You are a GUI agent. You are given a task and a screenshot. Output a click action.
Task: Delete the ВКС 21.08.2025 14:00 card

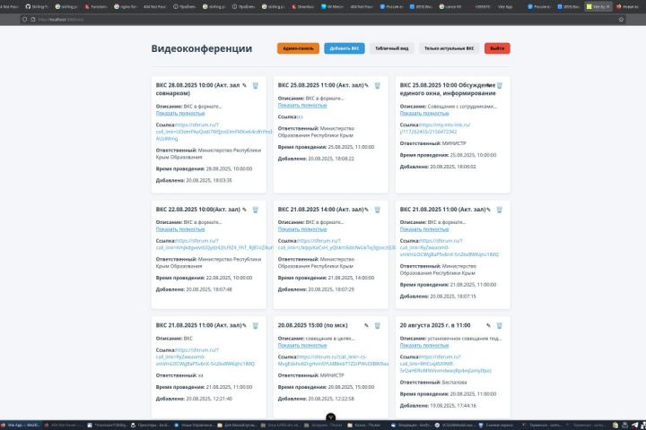pos(378,210)
